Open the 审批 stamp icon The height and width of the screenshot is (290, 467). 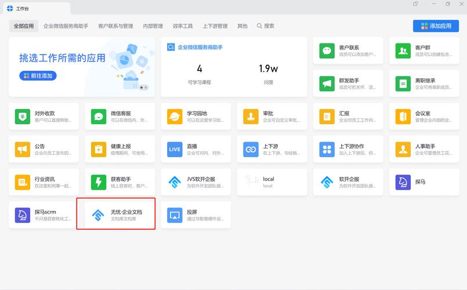[x=251, y=117]
